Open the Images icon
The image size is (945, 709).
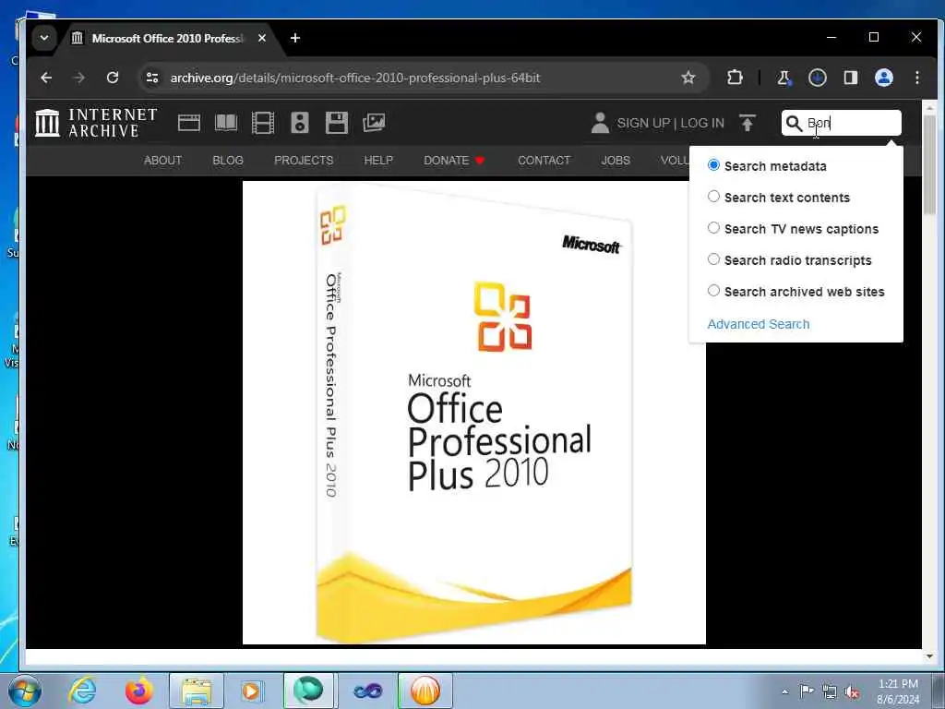click(x=374, y=123)
